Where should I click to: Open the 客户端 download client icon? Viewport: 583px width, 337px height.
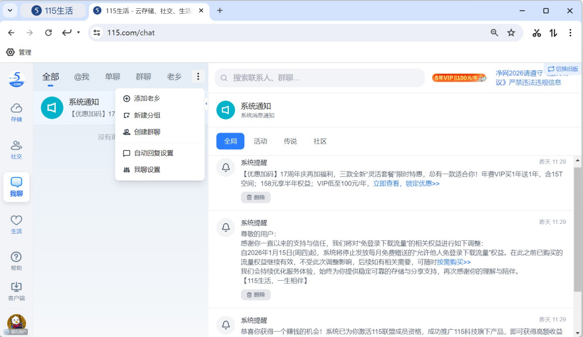click(x=17, y=291)
